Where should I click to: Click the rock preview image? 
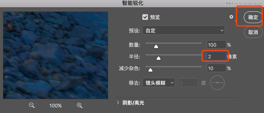point(55,55)
